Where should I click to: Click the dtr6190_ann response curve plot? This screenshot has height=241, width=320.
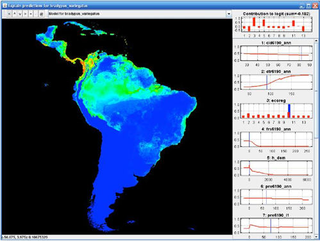pos(276,82)
